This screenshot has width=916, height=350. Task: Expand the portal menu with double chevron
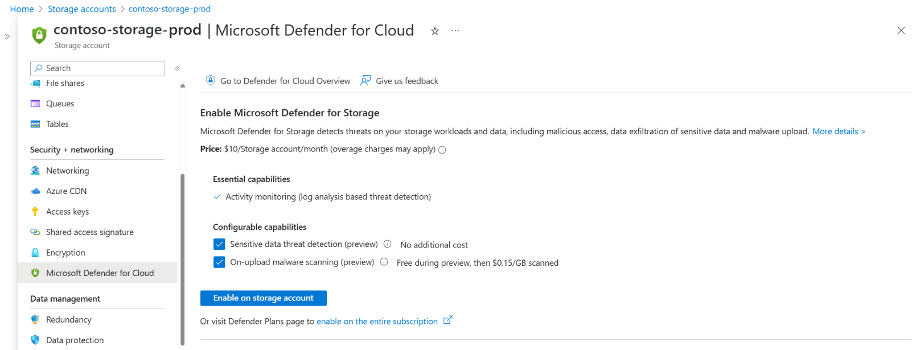(x=7, y=36)
